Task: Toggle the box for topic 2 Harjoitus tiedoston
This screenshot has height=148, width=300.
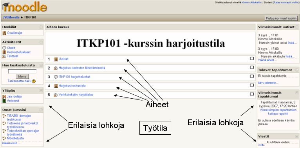Action: (252, 67)
